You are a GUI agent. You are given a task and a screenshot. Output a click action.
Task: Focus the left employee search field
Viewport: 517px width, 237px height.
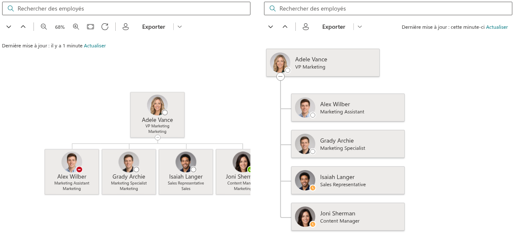[126, 8]
